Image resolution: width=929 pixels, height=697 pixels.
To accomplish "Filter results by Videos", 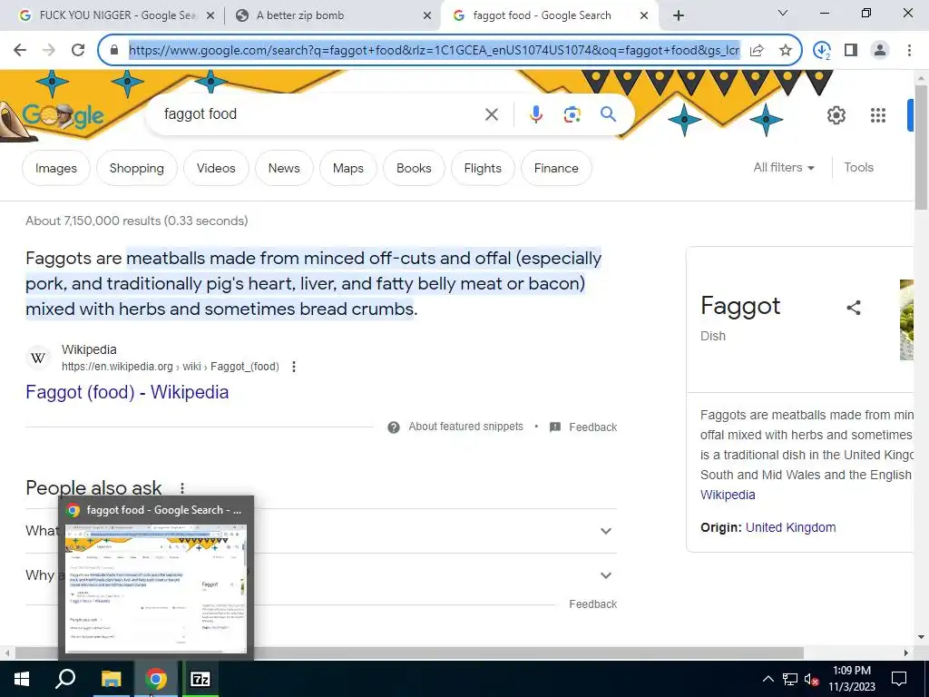I will pos(216,168).
